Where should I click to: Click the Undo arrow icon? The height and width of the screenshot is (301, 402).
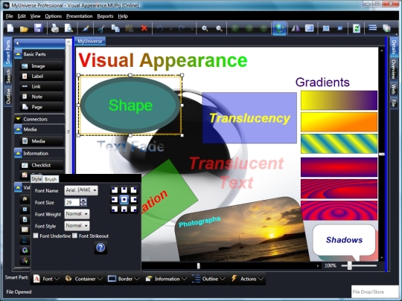(x=160, y=28)
